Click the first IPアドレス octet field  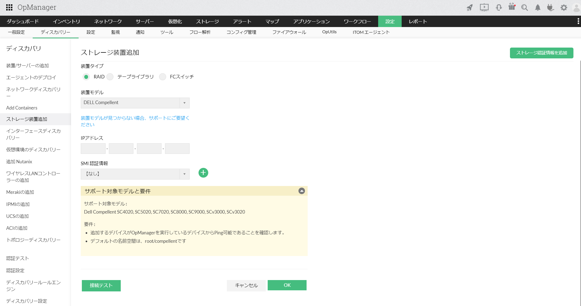93,149
